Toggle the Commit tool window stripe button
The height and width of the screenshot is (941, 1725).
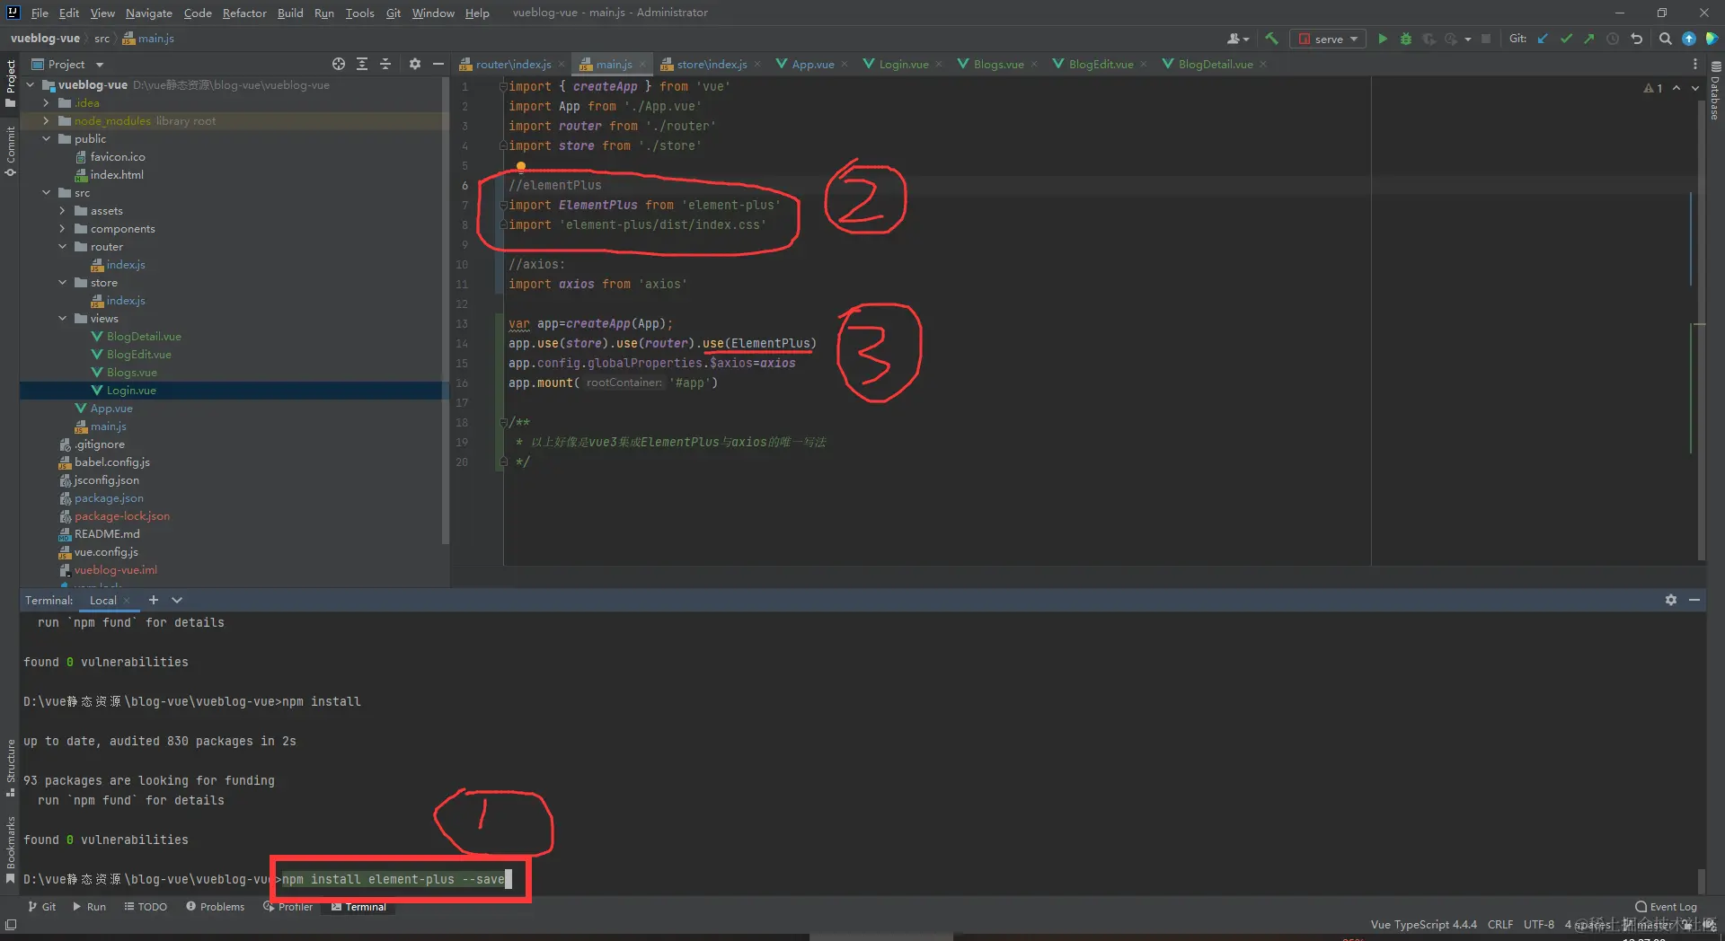[11, 150]
